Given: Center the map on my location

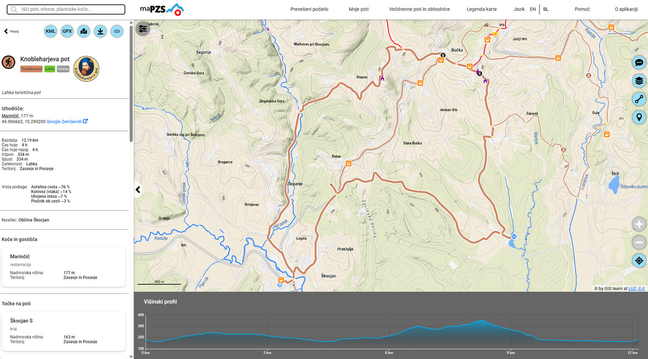Looking at the screenshot, I should (x=639, y=261).
